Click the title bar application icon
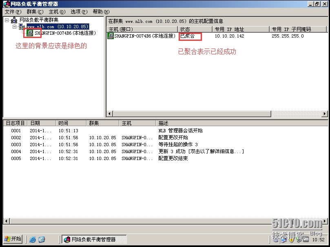The image size is (330, 247). (6, 4)
